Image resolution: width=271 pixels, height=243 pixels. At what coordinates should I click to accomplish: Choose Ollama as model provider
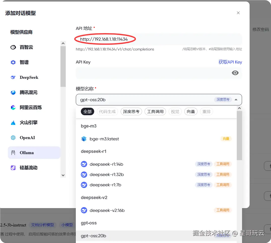[x=34, y=153]
